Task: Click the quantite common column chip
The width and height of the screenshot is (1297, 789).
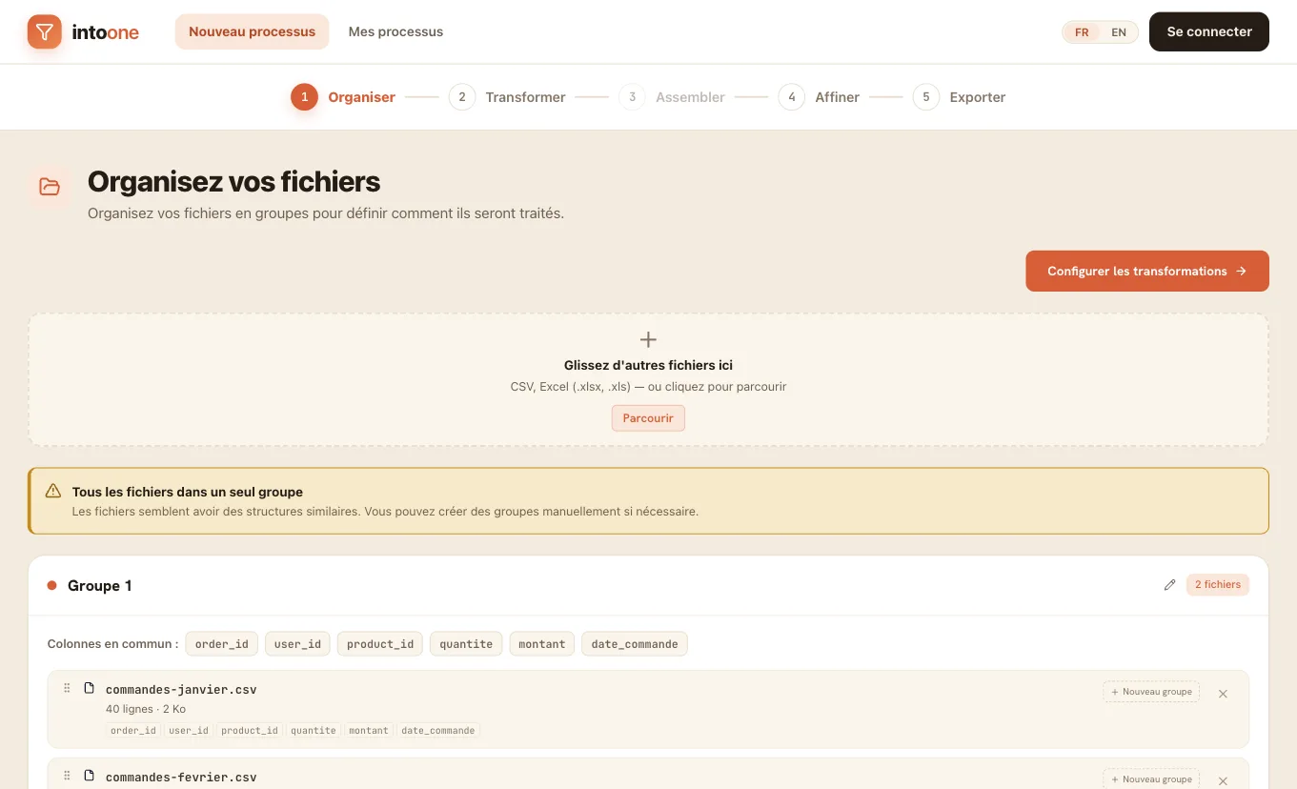Action: 466,644
